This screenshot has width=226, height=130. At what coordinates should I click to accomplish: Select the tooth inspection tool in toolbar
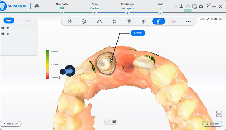pos(69,21)
